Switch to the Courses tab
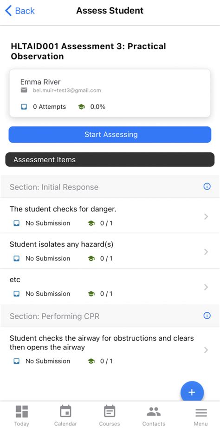Viewport: 220px width, 428px height. click(x=110, y=415)
